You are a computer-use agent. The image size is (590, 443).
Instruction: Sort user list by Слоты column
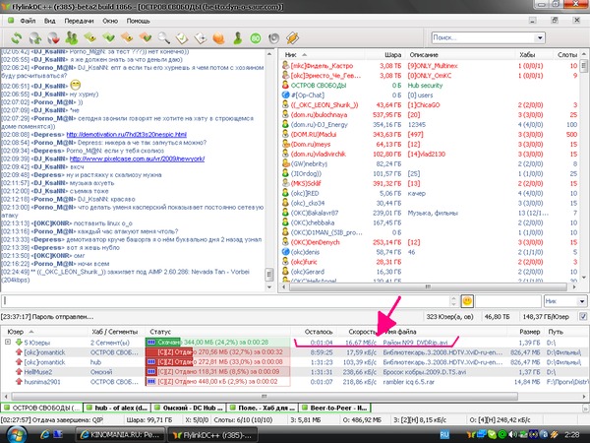(567, 54)
